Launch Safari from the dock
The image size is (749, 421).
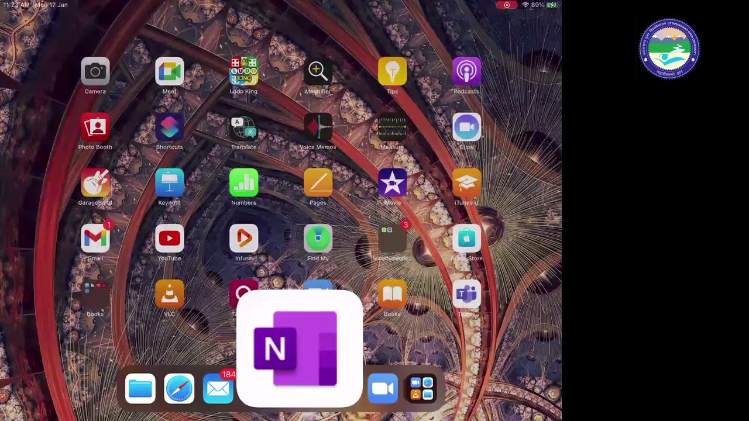tap(179, 389)
